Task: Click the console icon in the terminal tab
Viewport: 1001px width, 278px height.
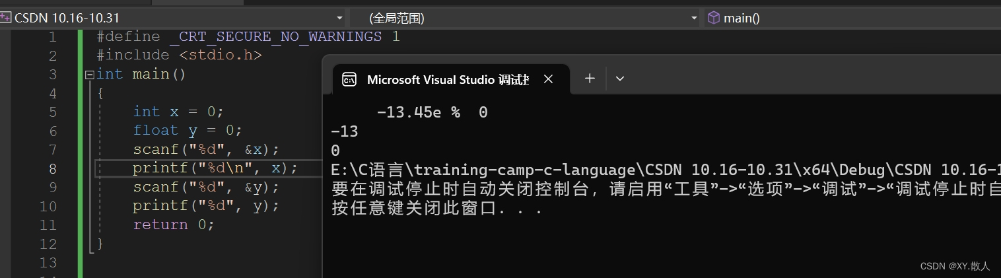Action: click(349, 79)
